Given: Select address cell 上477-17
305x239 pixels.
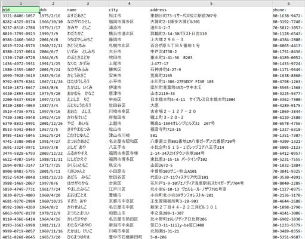Looking at the screenshot, I should [x=211, y=63].
